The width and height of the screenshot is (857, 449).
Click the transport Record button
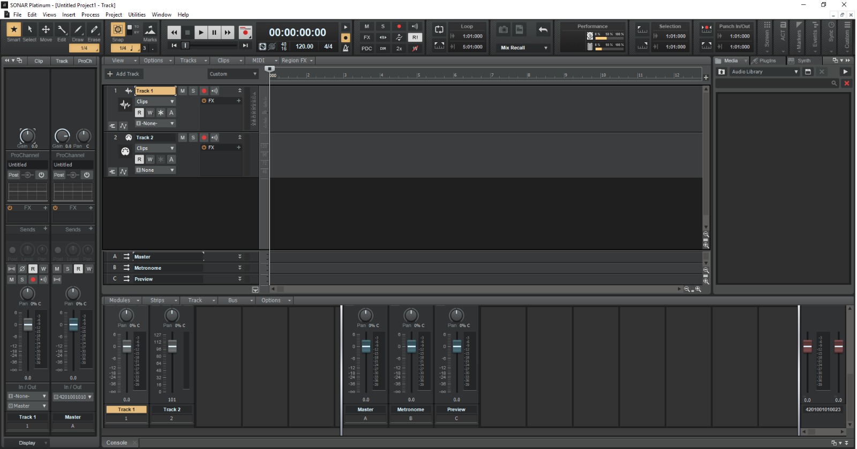(245, 33)
